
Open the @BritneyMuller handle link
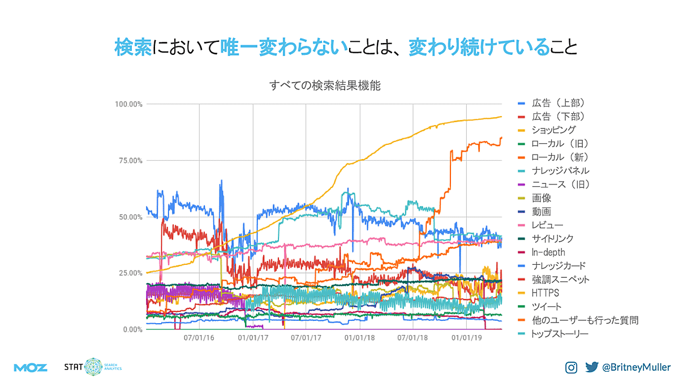636,367
